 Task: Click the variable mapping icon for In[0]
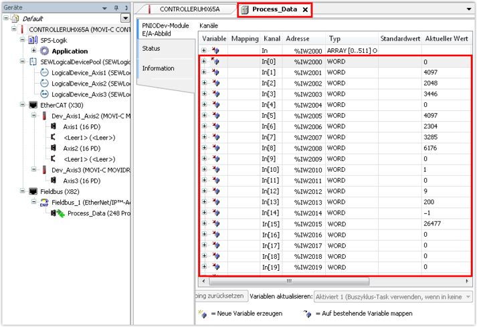(x=215, y=62)
